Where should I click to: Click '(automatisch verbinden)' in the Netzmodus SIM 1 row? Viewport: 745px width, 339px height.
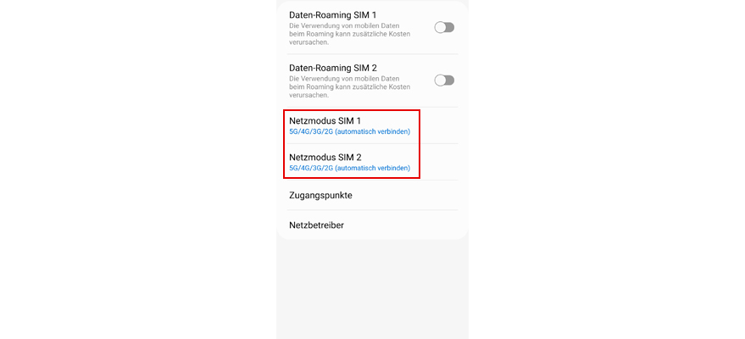tap(373, 131)
